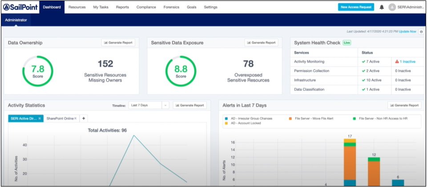427x187 pixels.
Task: Click 0 Inactive in Data Classification row
Action: pos(403,89)
